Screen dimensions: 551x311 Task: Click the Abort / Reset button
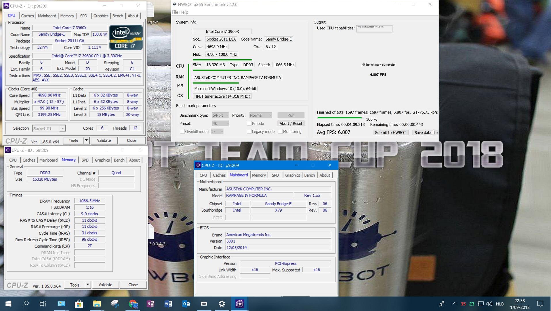(291, 124)
